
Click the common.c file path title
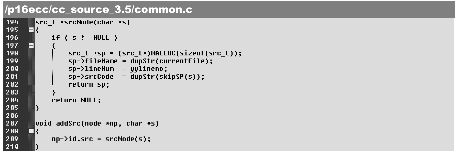tap(99, 10)
